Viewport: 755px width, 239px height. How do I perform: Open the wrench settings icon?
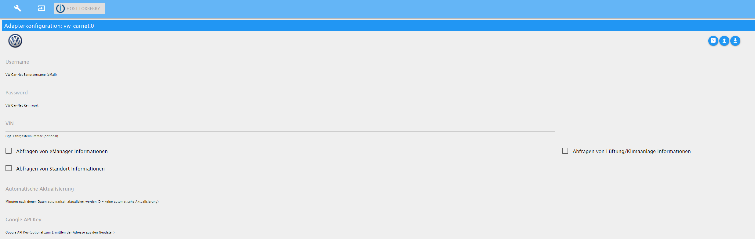pyautogui.click(x=18, y=8)
